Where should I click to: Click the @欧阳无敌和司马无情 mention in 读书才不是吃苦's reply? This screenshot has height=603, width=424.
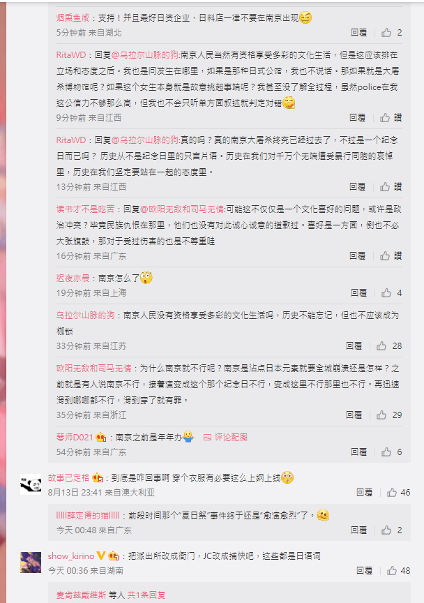pos(182,209)
